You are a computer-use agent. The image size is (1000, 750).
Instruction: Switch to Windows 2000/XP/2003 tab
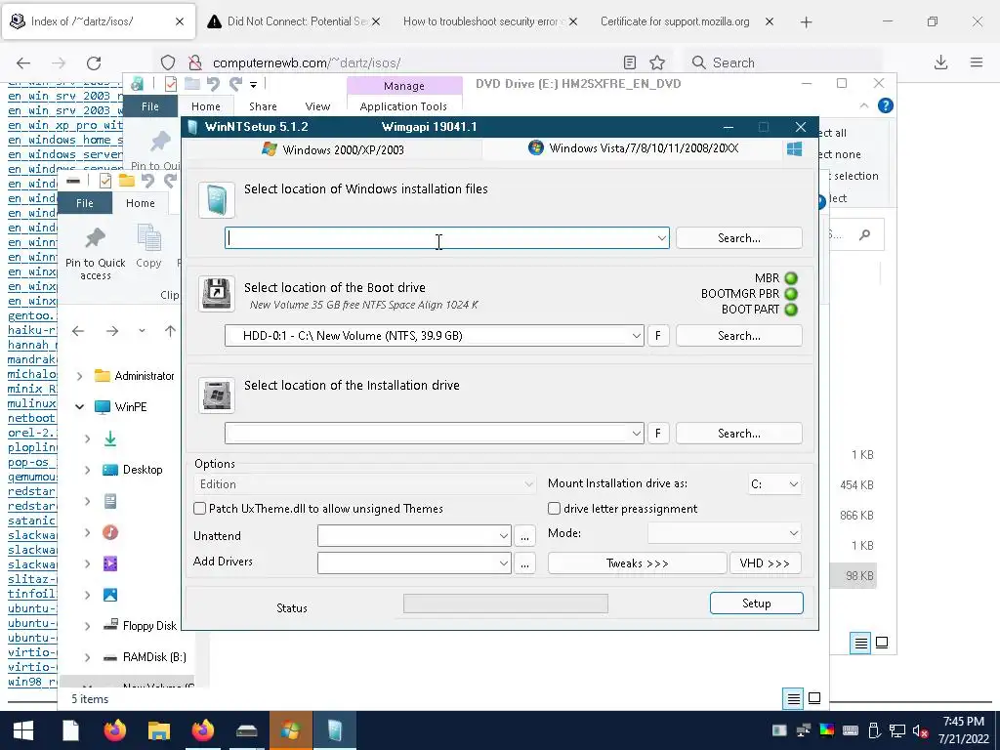pyautogui.click(x=332, y=149)
